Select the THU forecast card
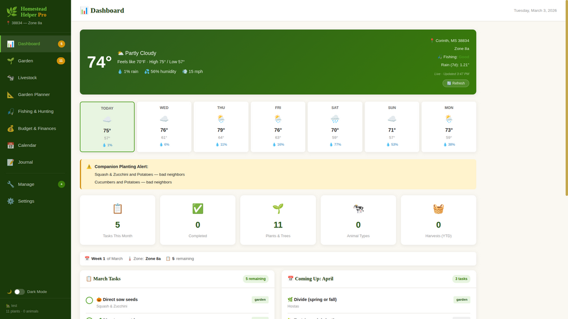The image size is (568, 319). click(x=221, y=127)
